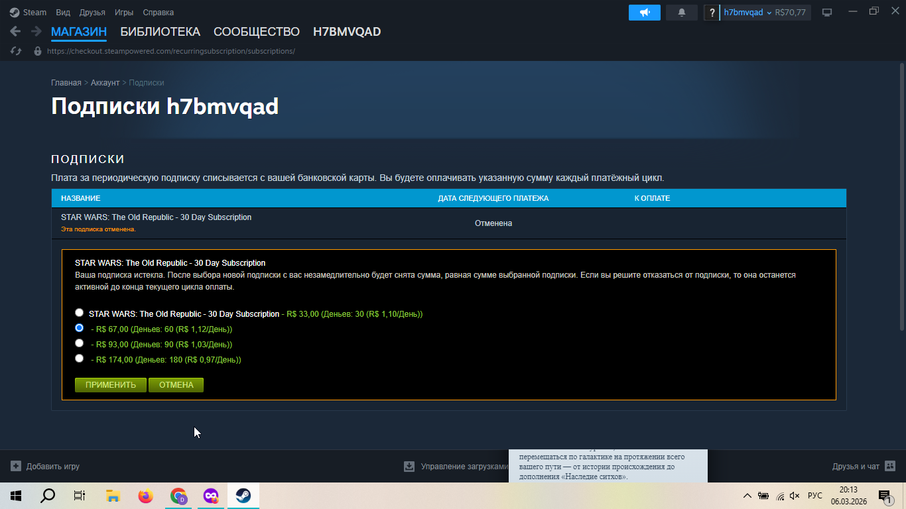Follow the Аккаунт breadcrumb link
The height and width of the screenshot is (509, 906).
[105, 83]
